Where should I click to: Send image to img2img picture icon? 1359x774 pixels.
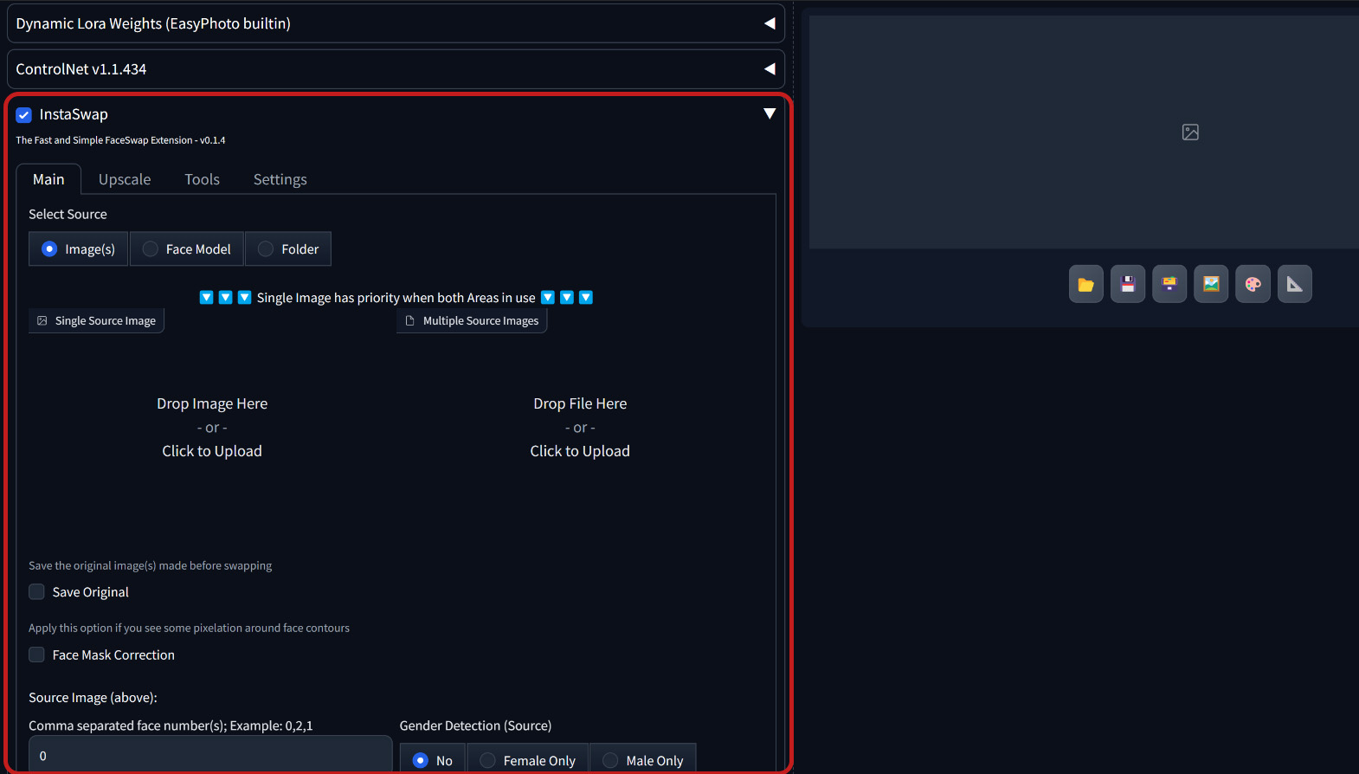[1210, 284]
